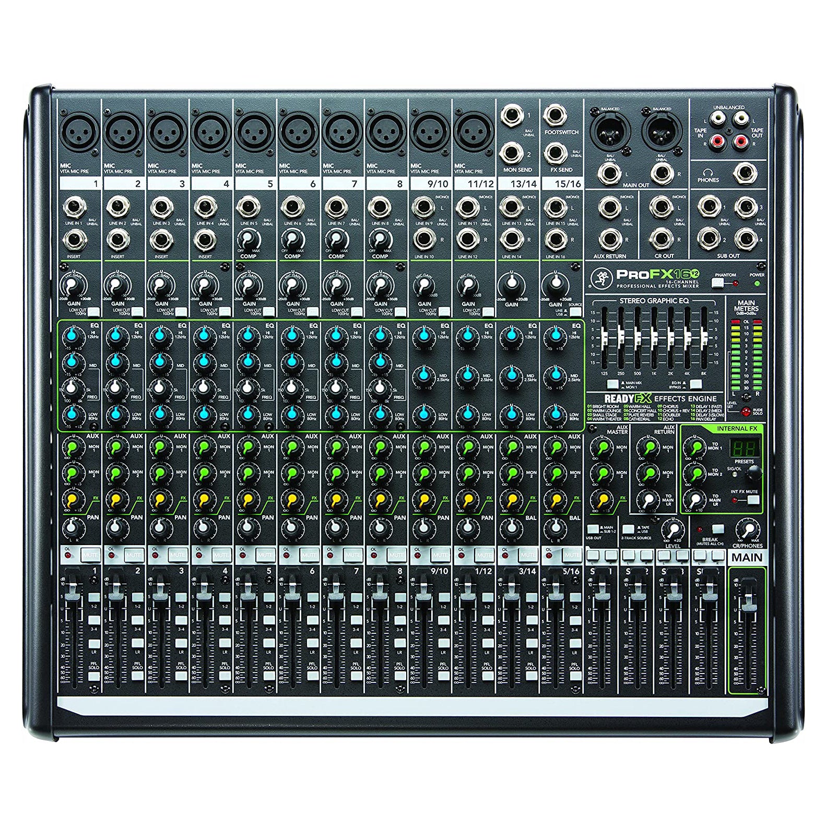
Task: Select graphic EQ Main Mix/Mon 1 routing
Action: (x=612, y=385)
